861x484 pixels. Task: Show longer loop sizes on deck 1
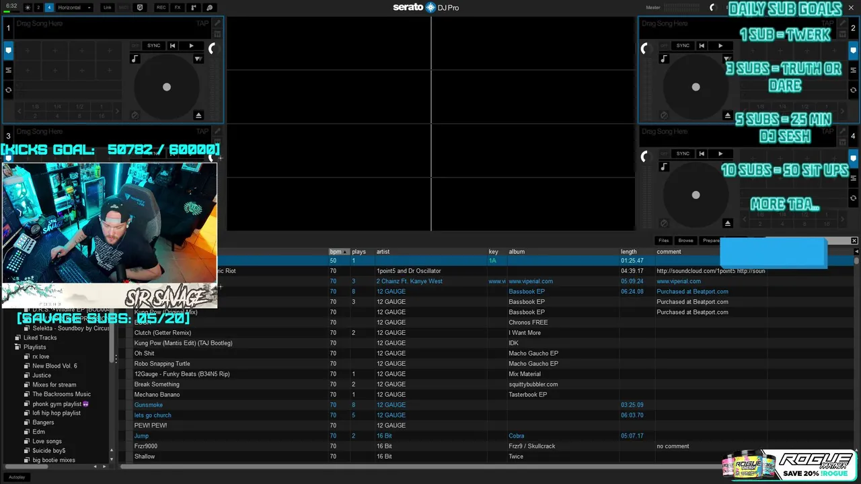point(118,111)
